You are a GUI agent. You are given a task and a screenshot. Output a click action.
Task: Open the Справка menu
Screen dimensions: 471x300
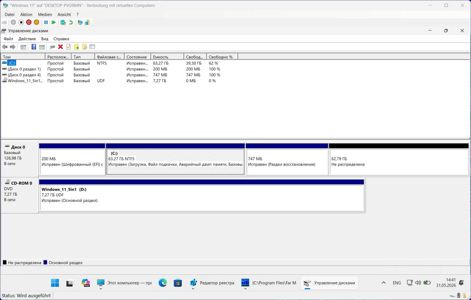click(x=61, y=39)
